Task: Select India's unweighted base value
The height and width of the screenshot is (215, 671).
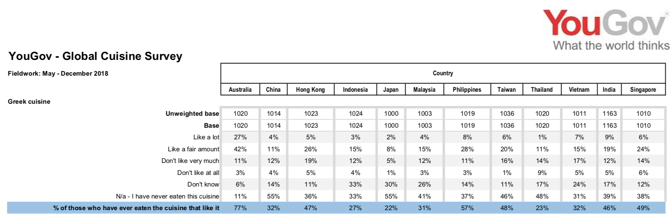Action: tap(609, 113)
